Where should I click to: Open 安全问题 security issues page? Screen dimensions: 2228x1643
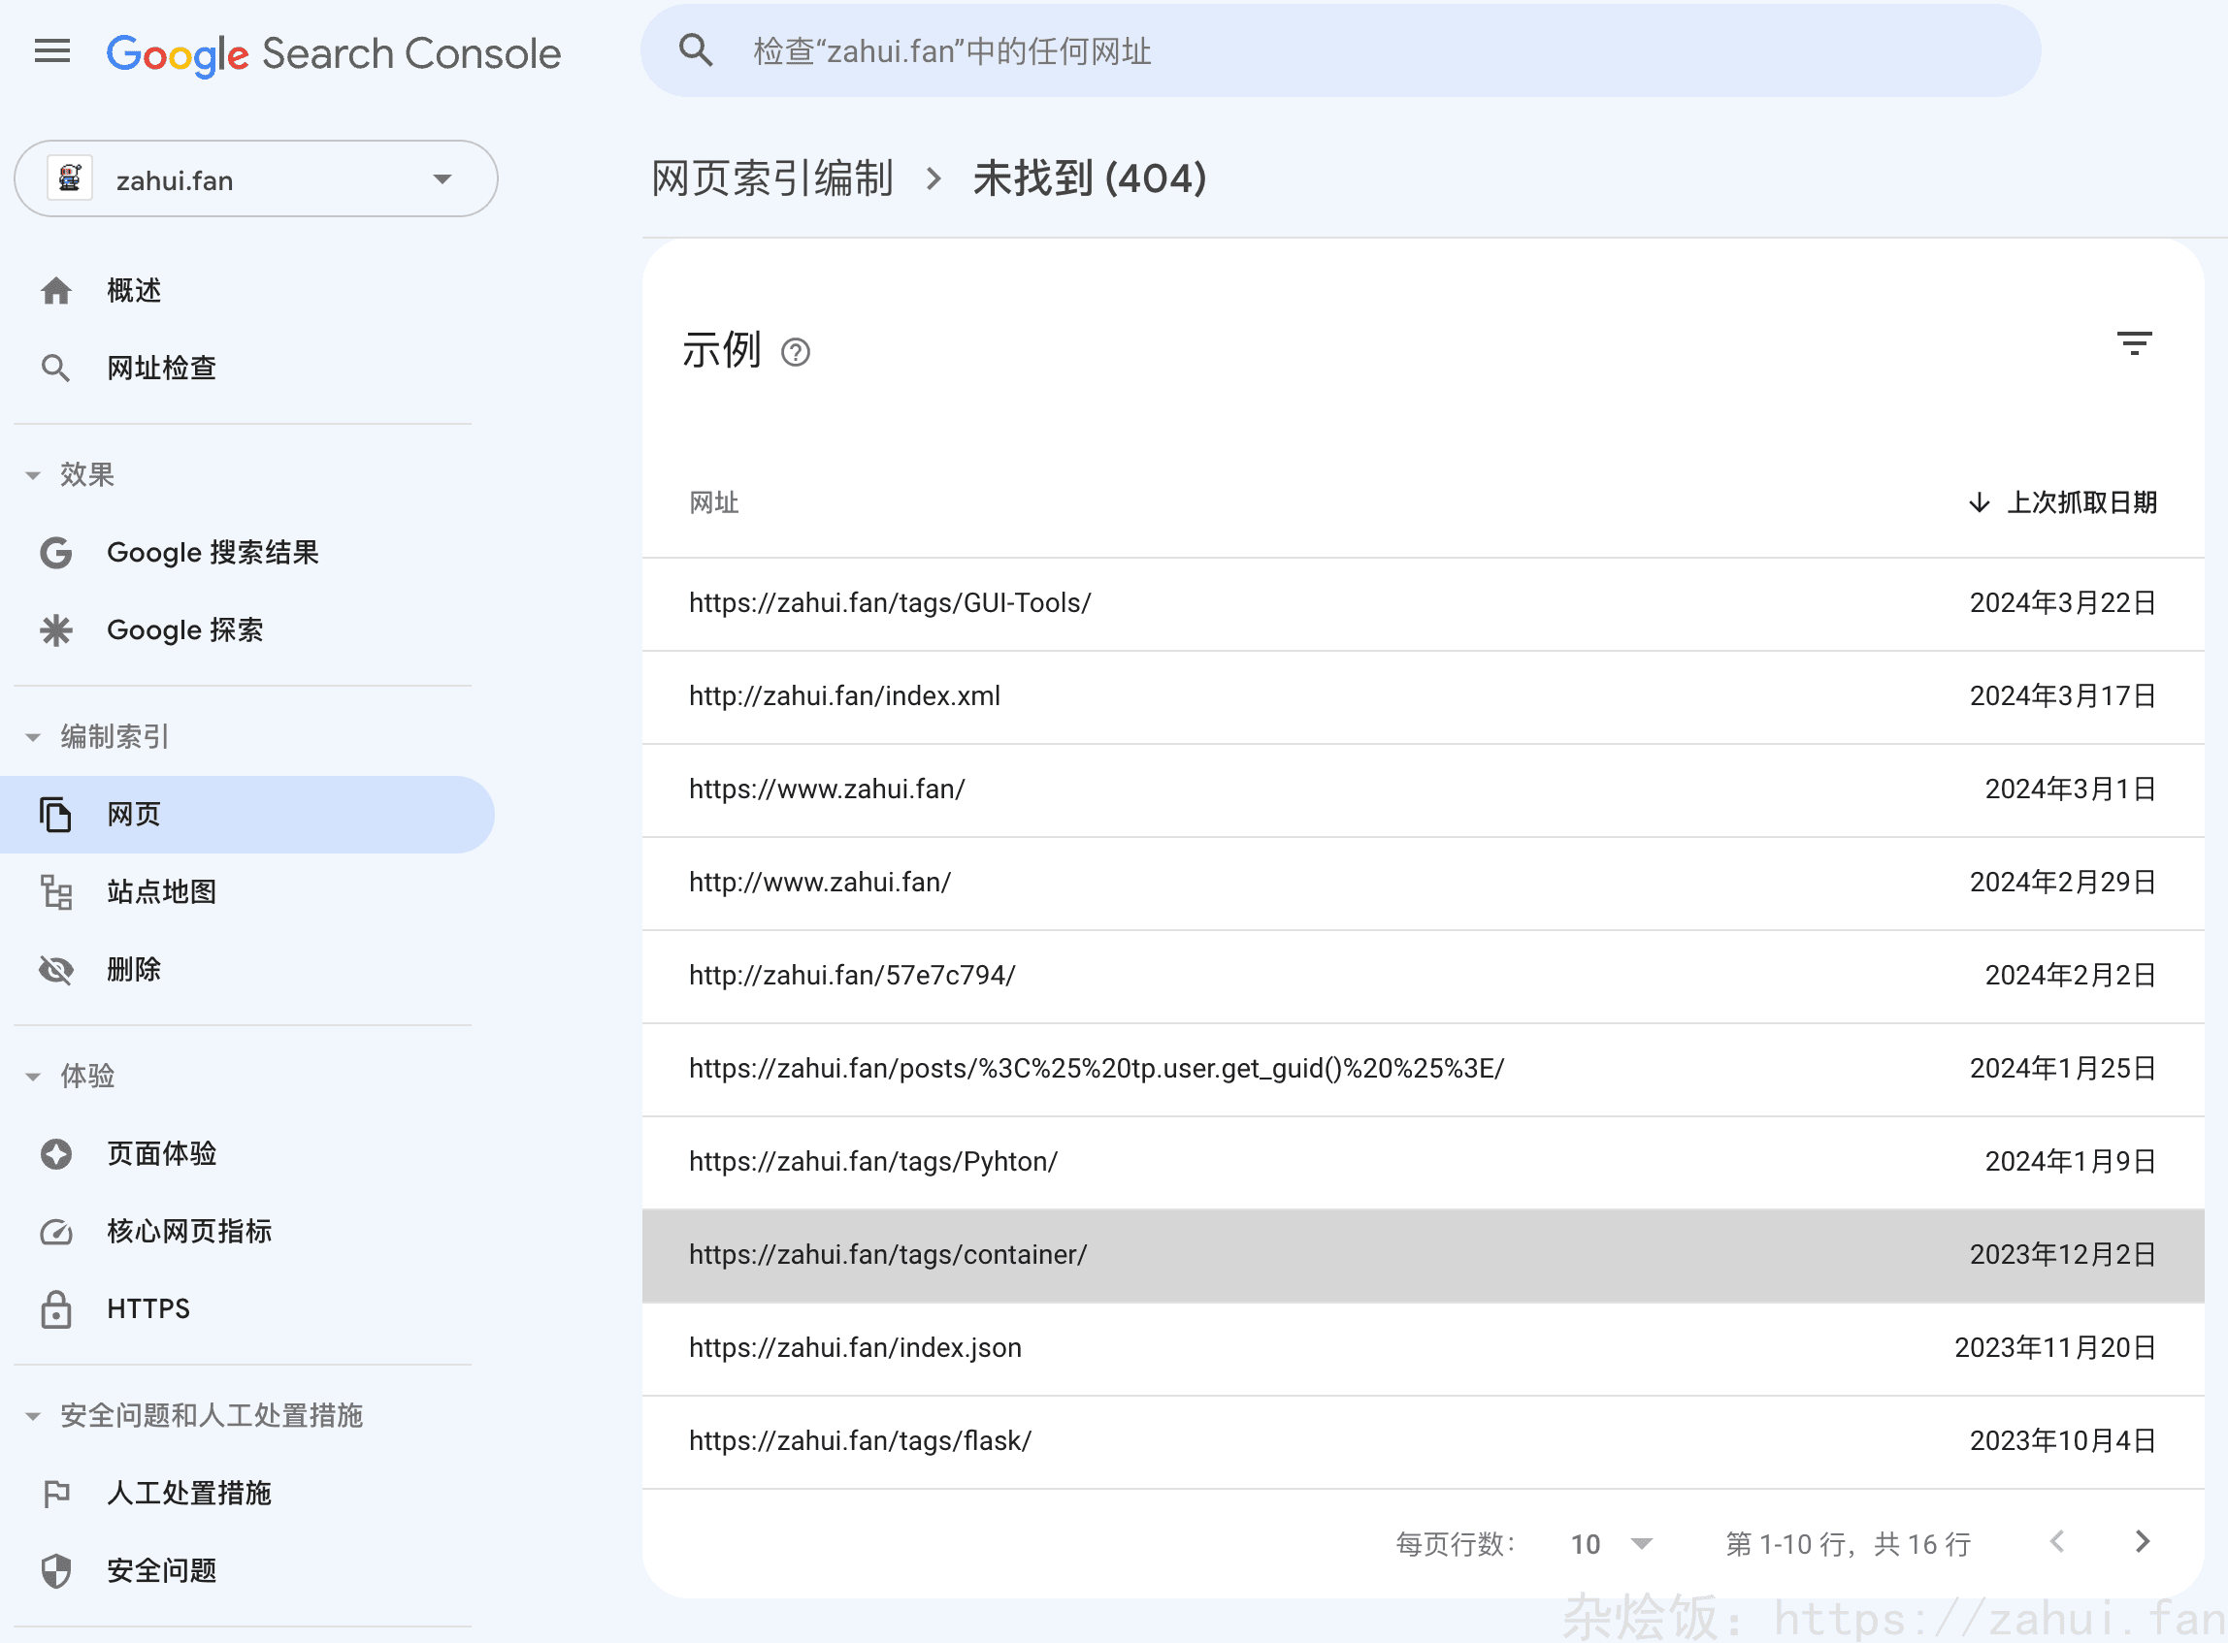161,1570
